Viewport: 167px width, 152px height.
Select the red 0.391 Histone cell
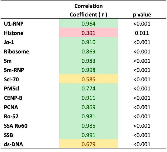point(88,33)
